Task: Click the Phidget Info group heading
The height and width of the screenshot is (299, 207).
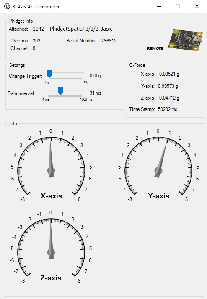Action: [21, 21]
